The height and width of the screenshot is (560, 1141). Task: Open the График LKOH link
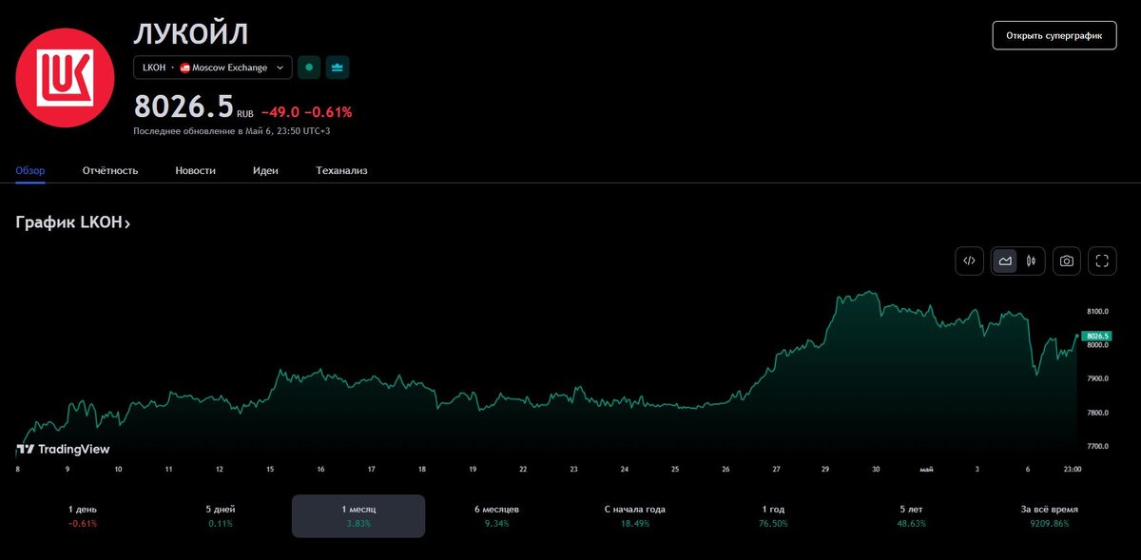click(x=72, y=222)
